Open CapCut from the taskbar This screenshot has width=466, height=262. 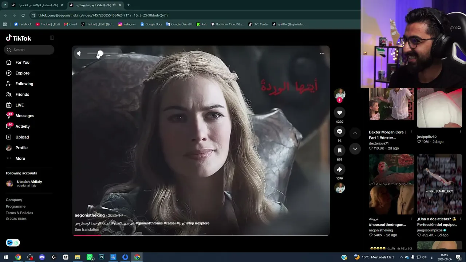pos(66,257)
